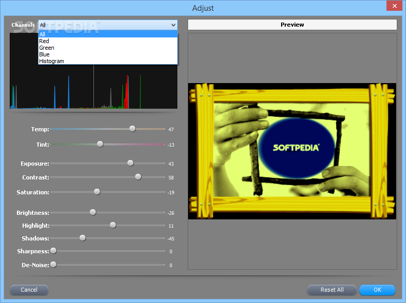Click the Saturation value -19
The height and width of the screenshot is (303, 406).
[171, 192]
